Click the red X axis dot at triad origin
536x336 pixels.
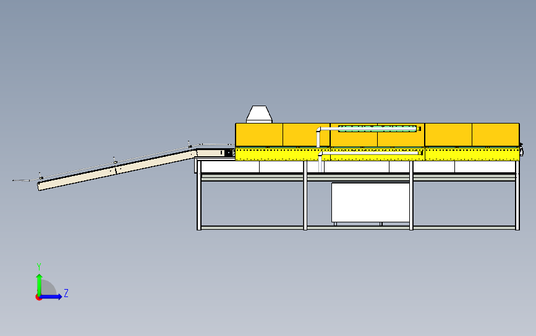[x=38, y=298]
